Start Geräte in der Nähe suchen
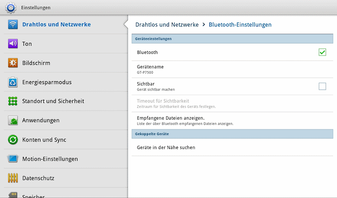 (233, 148)
